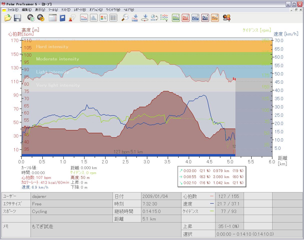This screenshot has height=240, width=304.
Task: Click the blue selection bar under the graph
Action: (128, 155)
